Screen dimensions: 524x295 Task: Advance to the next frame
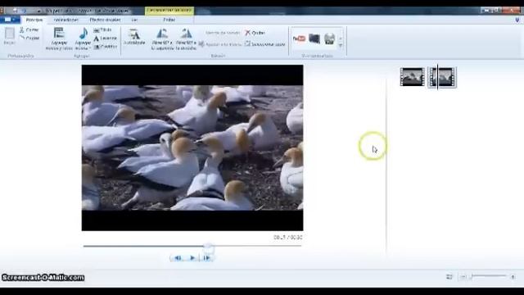click(206, 258)
